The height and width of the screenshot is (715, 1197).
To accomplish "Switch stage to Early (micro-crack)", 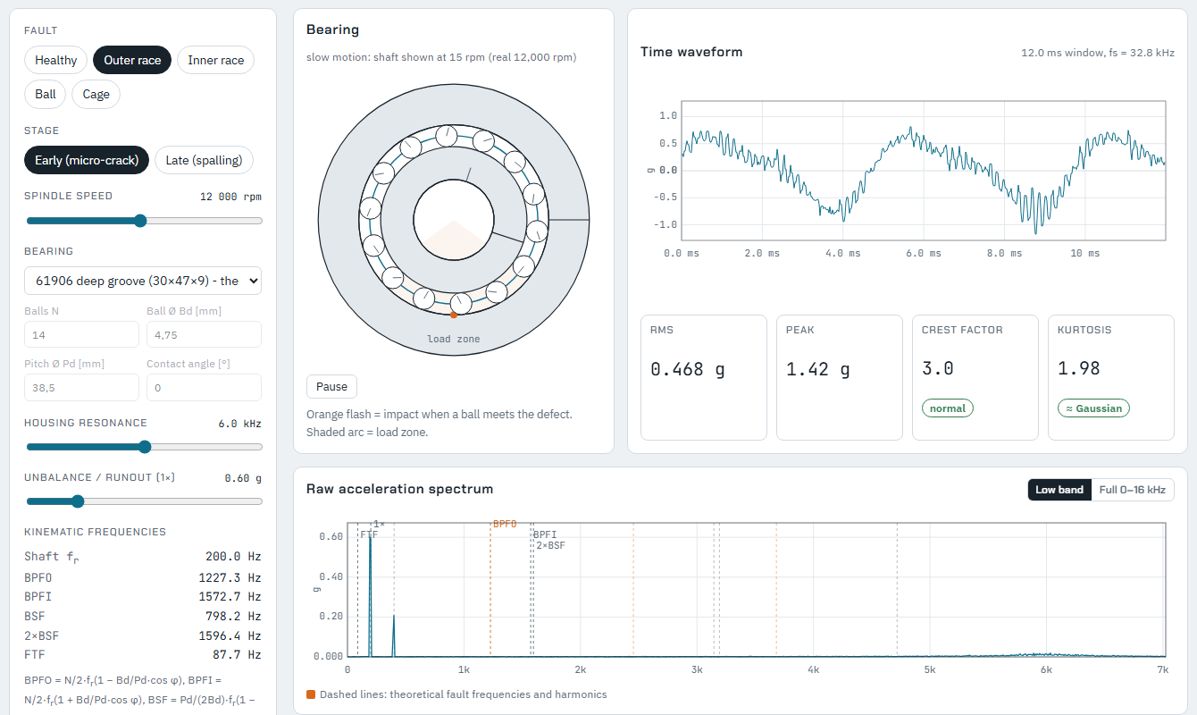I will [x=87, y=160].
